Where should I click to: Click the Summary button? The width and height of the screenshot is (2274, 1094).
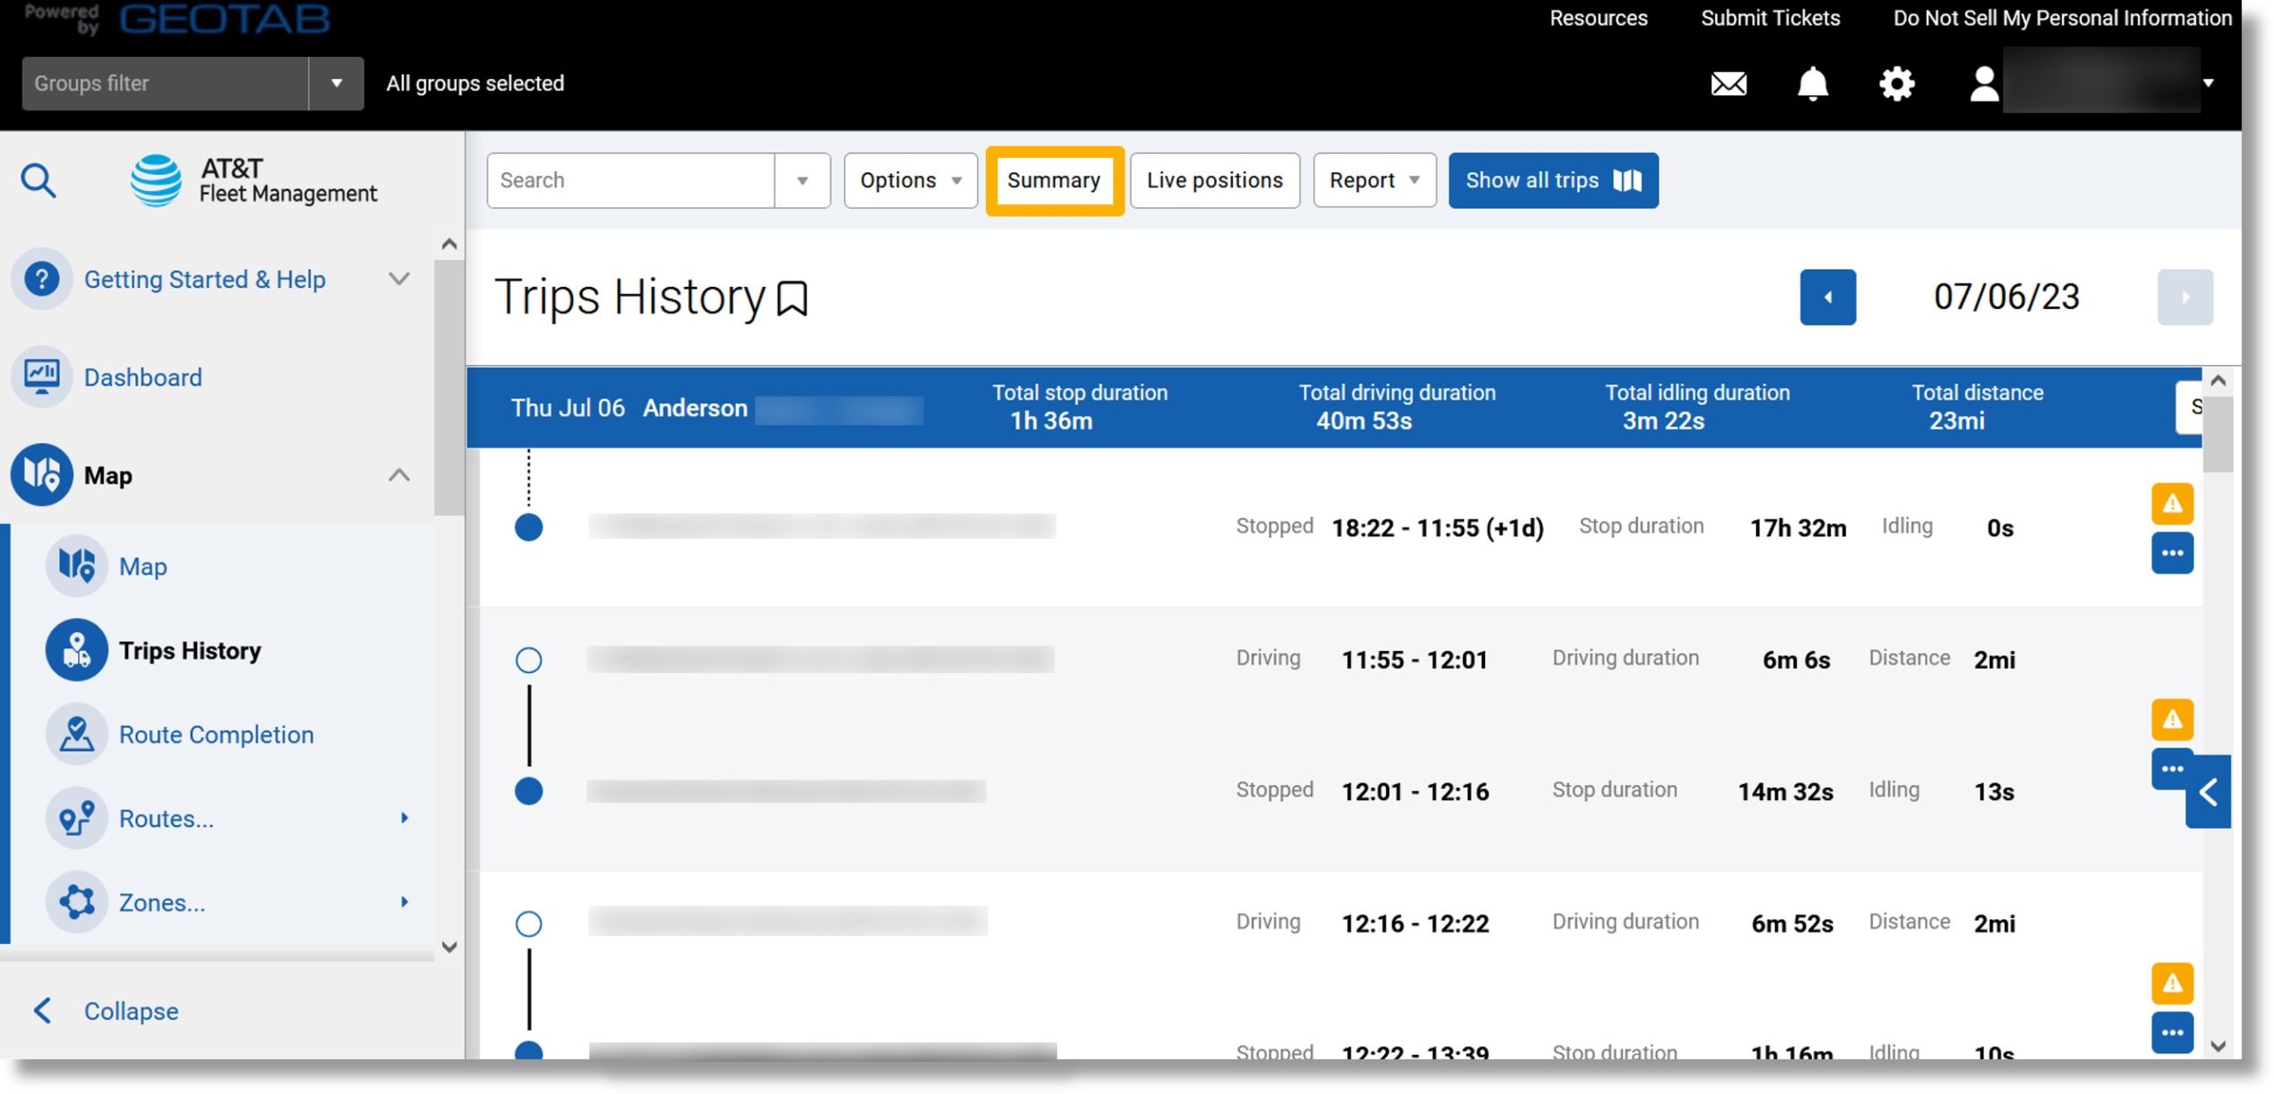click(1054, 180)
